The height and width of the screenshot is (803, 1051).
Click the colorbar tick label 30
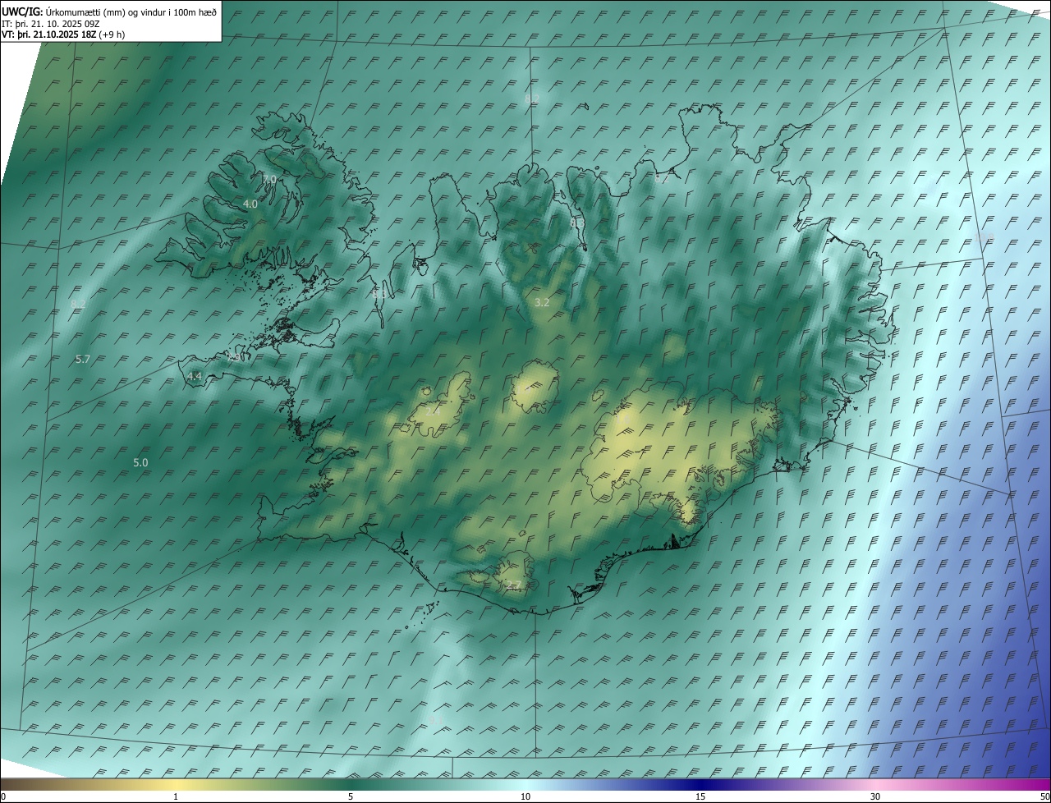pyautogui.click(x=875, y=796)
